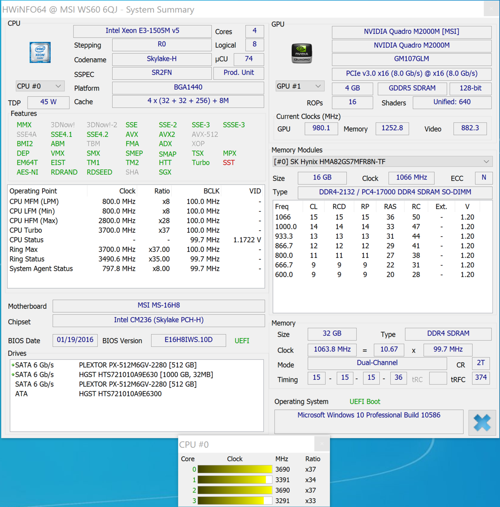Image resolution: width=500 pixels, height=507 pixels.
Task: Select the 'CPU HFM (Max)' operating point row
Action: coord(136,221)
